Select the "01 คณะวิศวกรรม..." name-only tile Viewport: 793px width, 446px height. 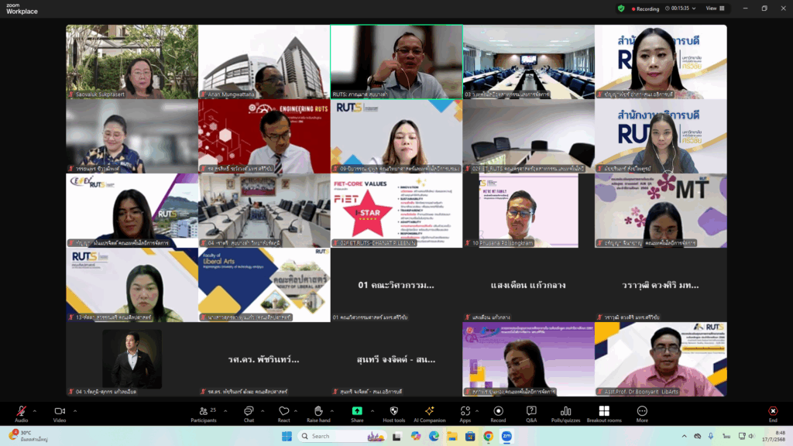pyautogui.click(x=396, y=285)
